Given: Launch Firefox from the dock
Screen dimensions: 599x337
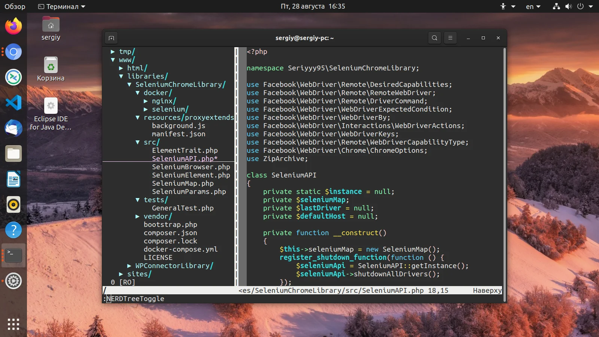Looking at the screenshot, I should point(13,26).
